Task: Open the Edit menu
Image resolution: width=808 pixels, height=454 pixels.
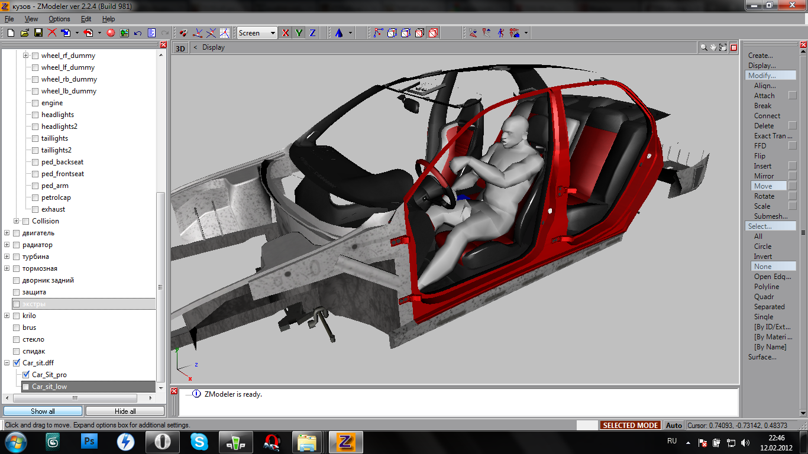Action: (x=86, y=19)
